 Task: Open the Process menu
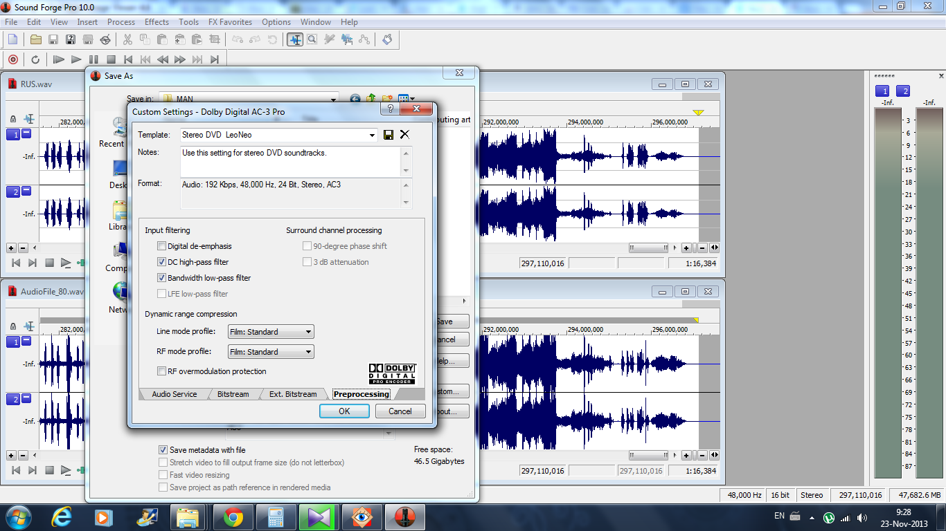121,22
